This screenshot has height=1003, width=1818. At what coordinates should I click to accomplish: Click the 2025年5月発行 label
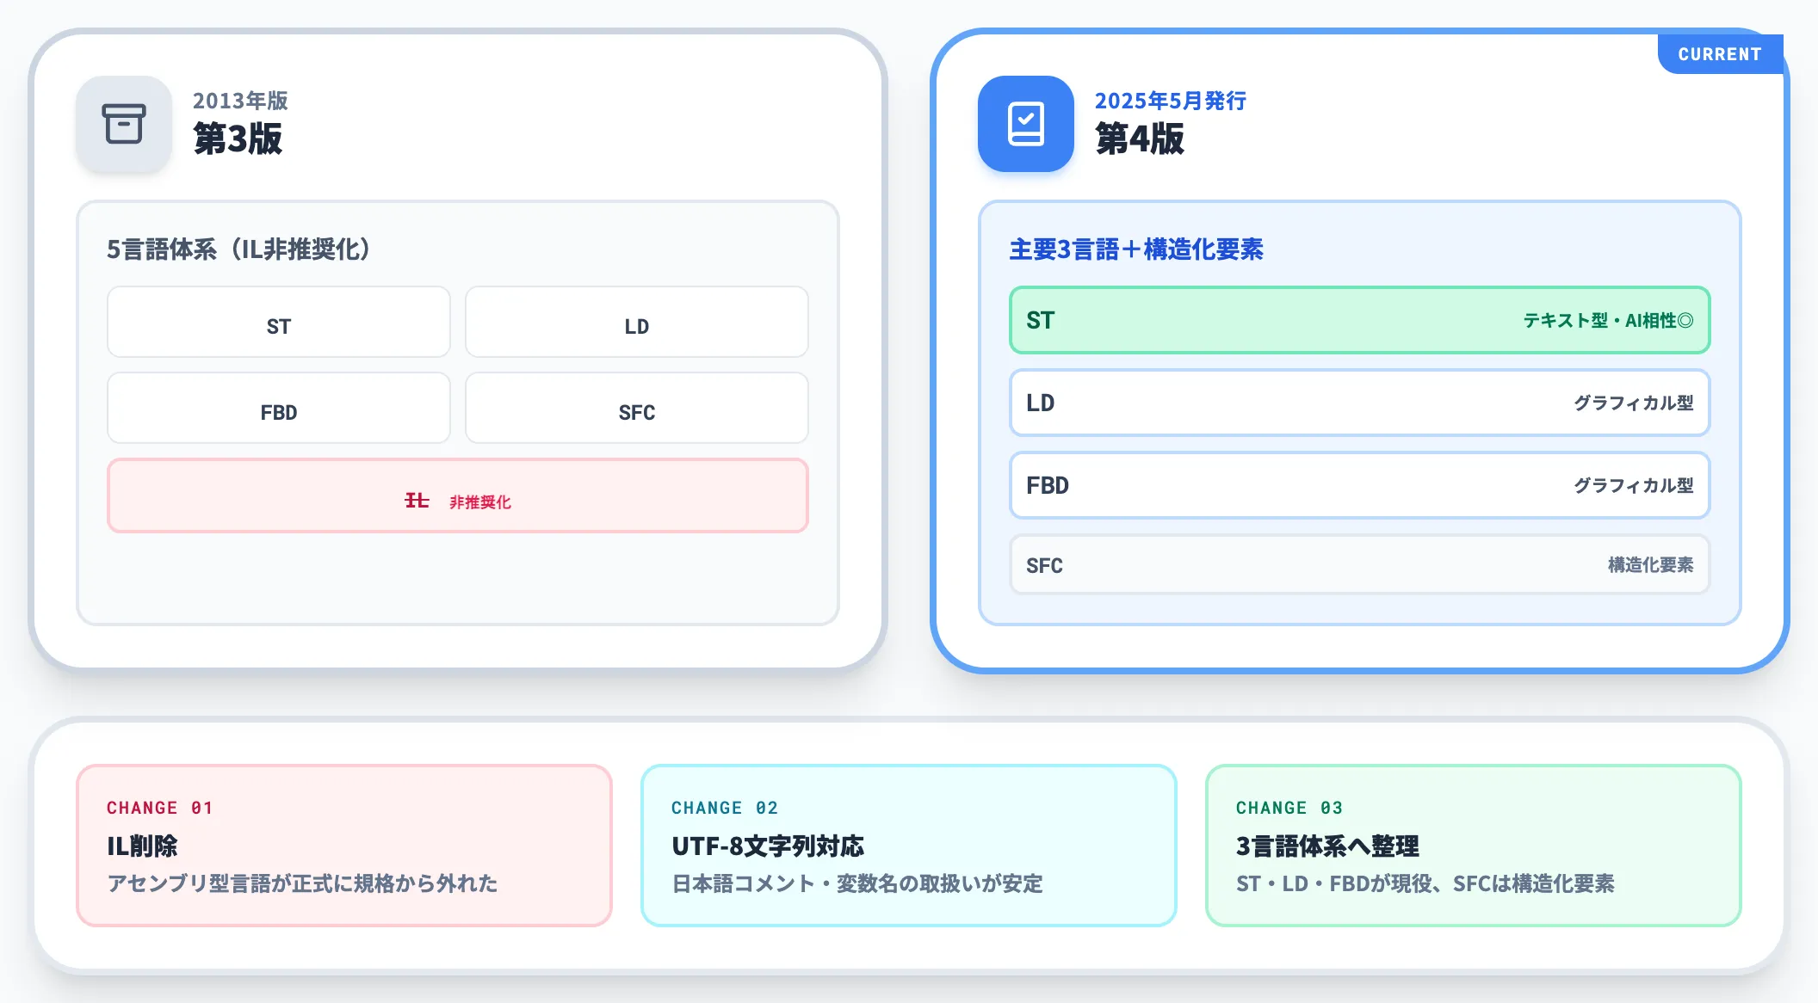pos(1171,101)
